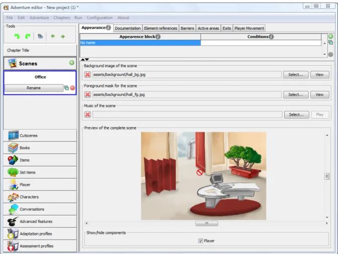Screen dimensions: 338x254
Task: Open the Books section
Action: pos(40,148)
